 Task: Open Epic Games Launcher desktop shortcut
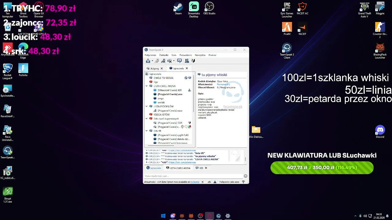pos(287,9)
